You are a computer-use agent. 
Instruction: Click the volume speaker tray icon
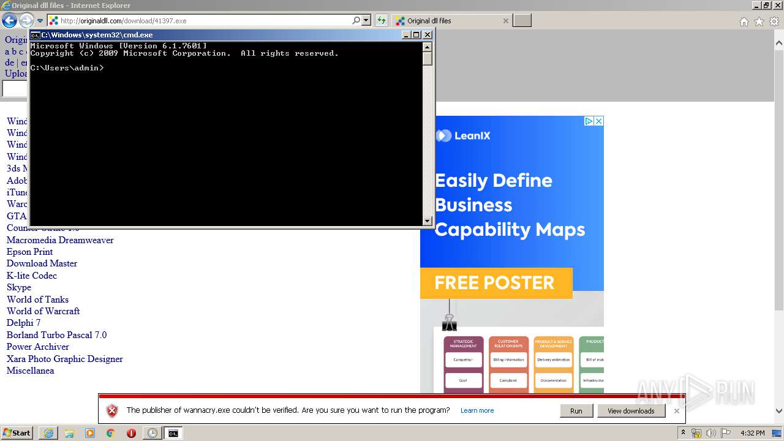tap(711, 433)
